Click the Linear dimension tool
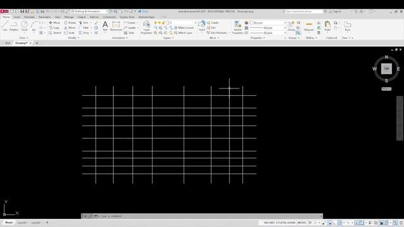This screenshot has width=404, height=227. pyautogui.click(x=129, y=23)
